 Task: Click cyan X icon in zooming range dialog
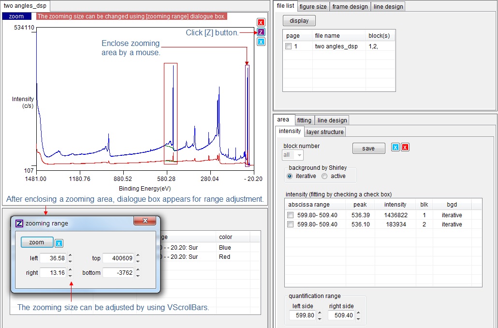pos(59,243)
